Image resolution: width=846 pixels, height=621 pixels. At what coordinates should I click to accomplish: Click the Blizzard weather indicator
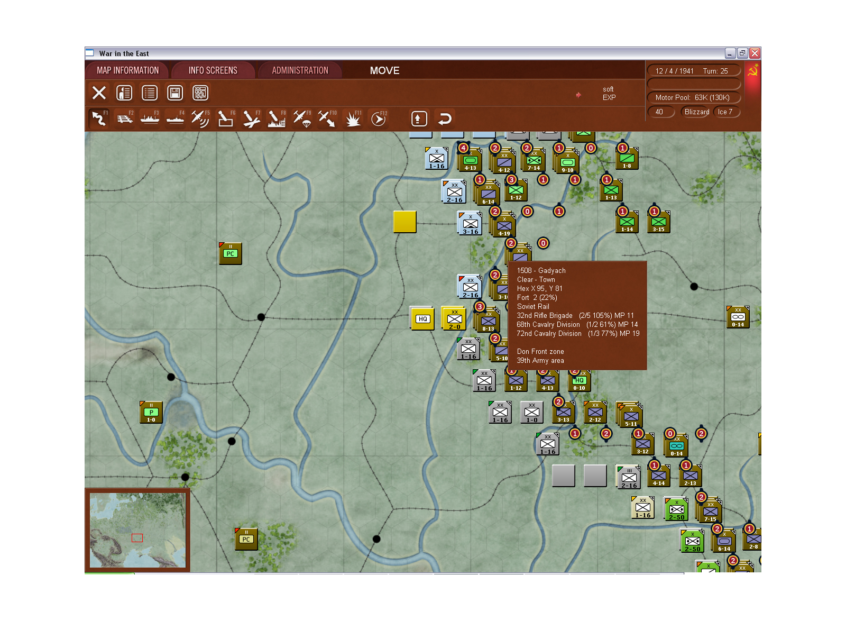coord(696,112)
